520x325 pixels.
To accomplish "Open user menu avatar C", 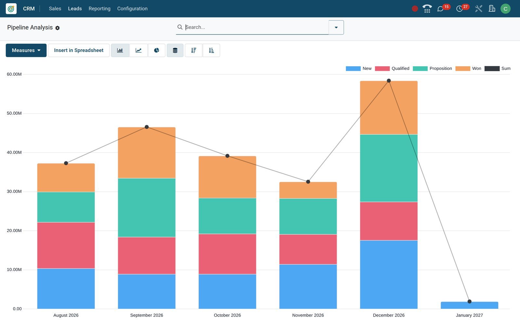I will tap(505, 9).
